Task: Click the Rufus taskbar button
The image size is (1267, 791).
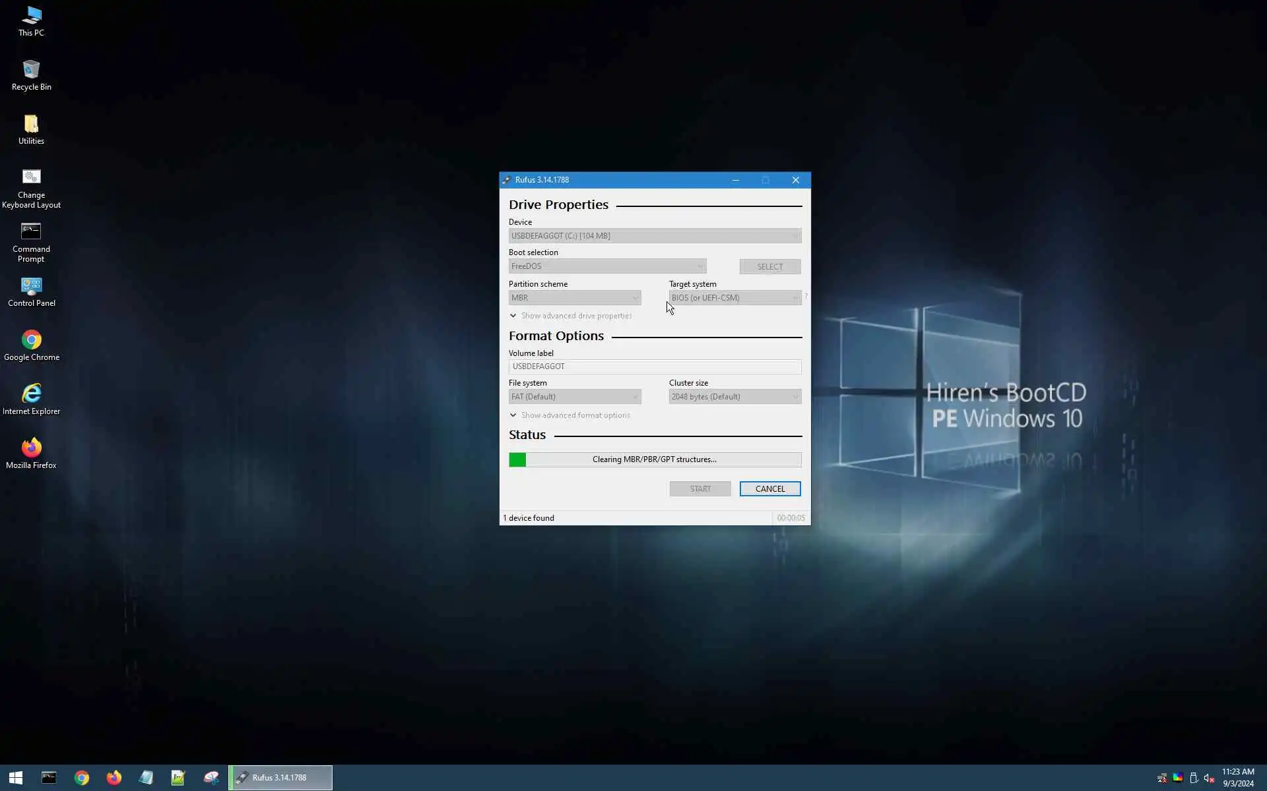Action: [x=280, y=778]
